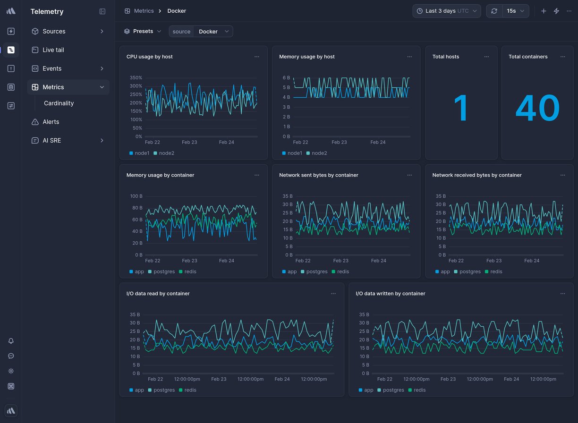The height and width of the screenshot is (423, 578).
Task: Open the Last 3 days time range dropdown
Action: tap(446, 10)
